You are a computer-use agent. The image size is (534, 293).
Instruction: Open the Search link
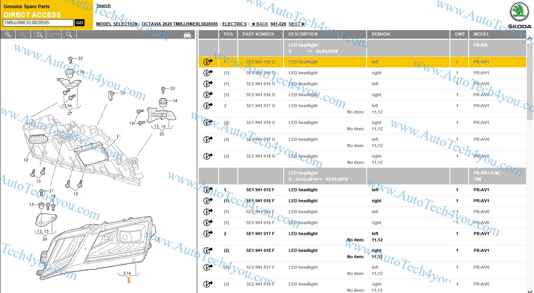tap(103, 5)
